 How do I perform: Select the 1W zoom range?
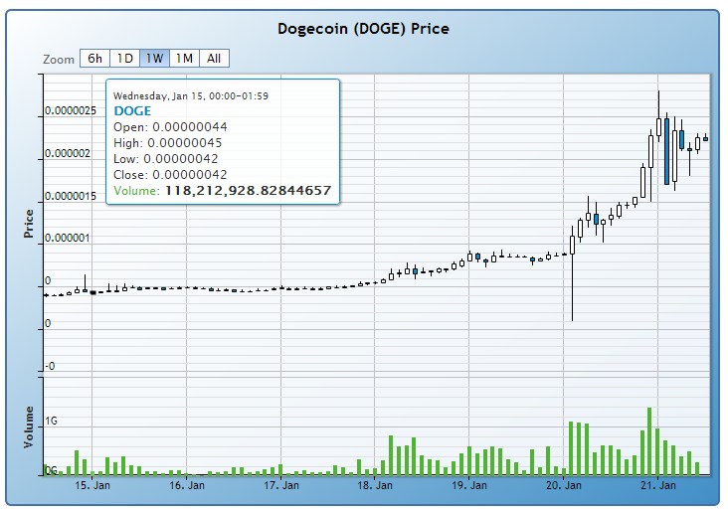click(x=154, y=59)
